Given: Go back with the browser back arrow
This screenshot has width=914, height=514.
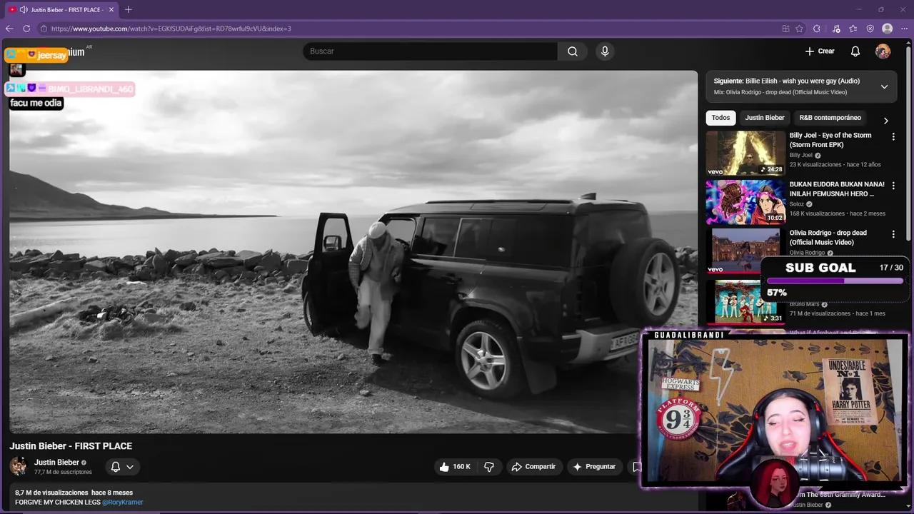Looking at the screenshot, I should coord(9,29).
